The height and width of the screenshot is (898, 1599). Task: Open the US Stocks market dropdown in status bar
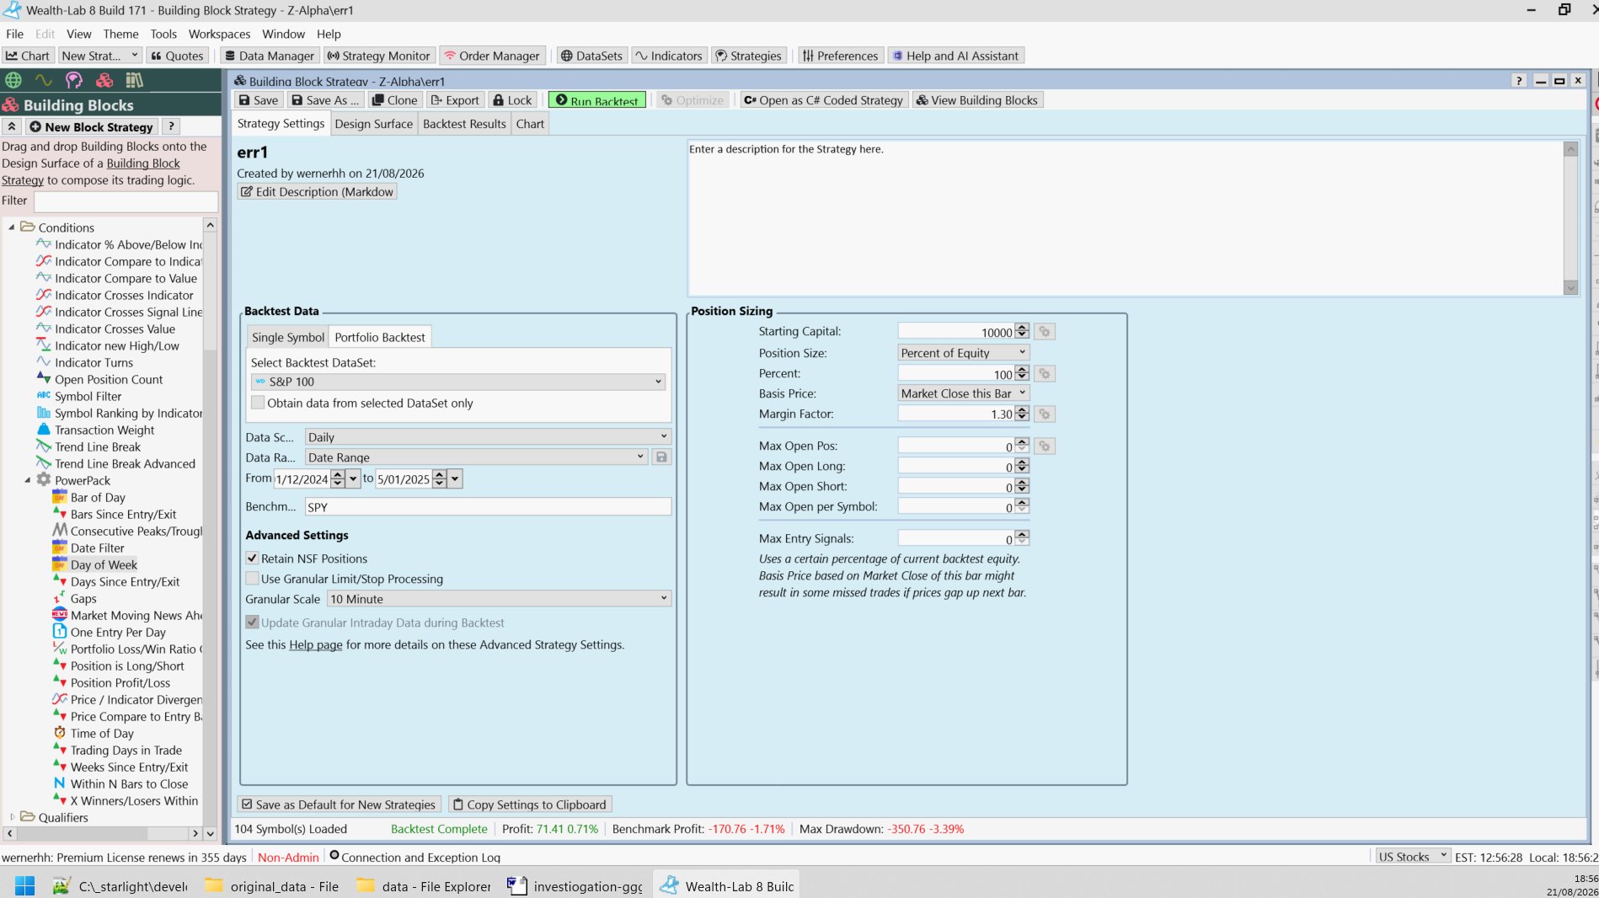click(1412, 857)
